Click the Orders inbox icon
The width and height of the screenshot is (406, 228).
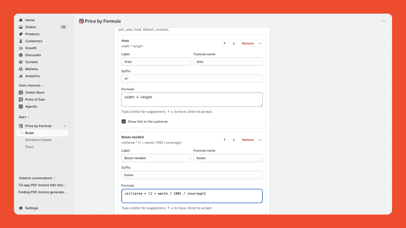(21, 27)
